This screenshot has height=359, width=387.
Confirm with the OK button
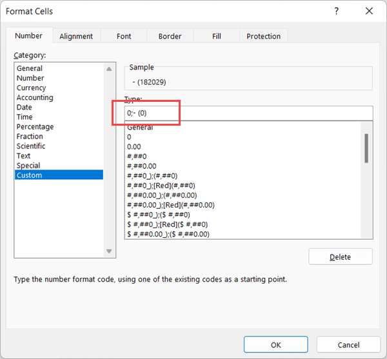(x=275, y=345)
